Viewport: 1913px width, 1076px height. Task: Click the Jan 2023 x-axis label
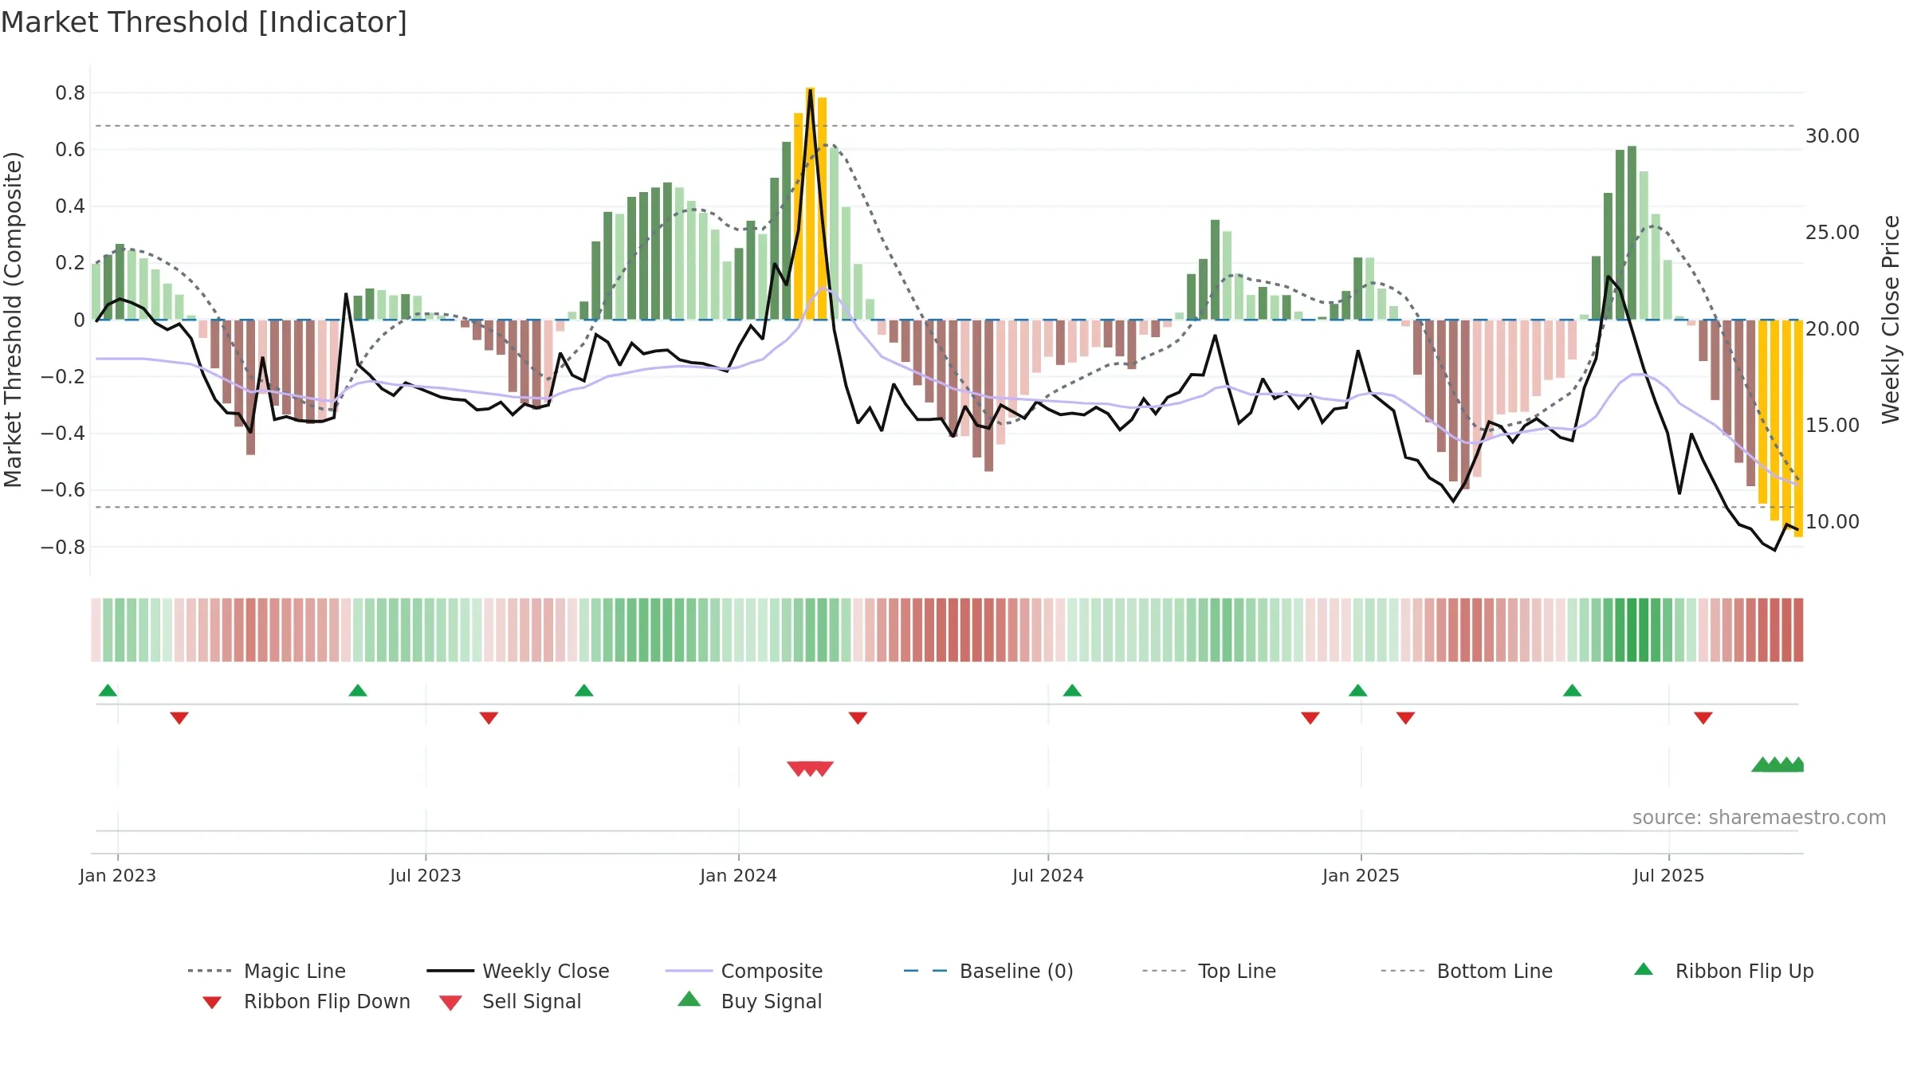coord(118,875)
